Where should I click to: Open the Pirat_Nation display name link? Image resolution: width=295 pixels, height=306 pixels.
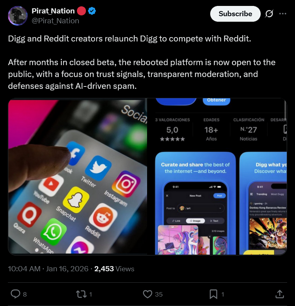pyautogui.click(x=53, y=11)
